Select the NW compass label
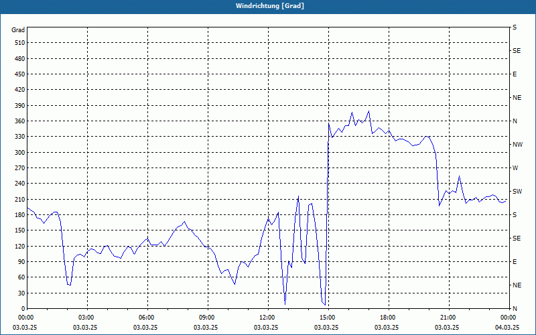 point(517,145)
